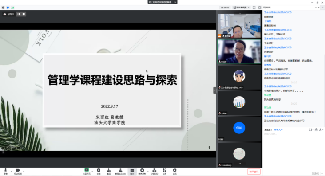Open the manage members icon
The width and height of the screenshot is (325, 176).
(x=120, y=171)
